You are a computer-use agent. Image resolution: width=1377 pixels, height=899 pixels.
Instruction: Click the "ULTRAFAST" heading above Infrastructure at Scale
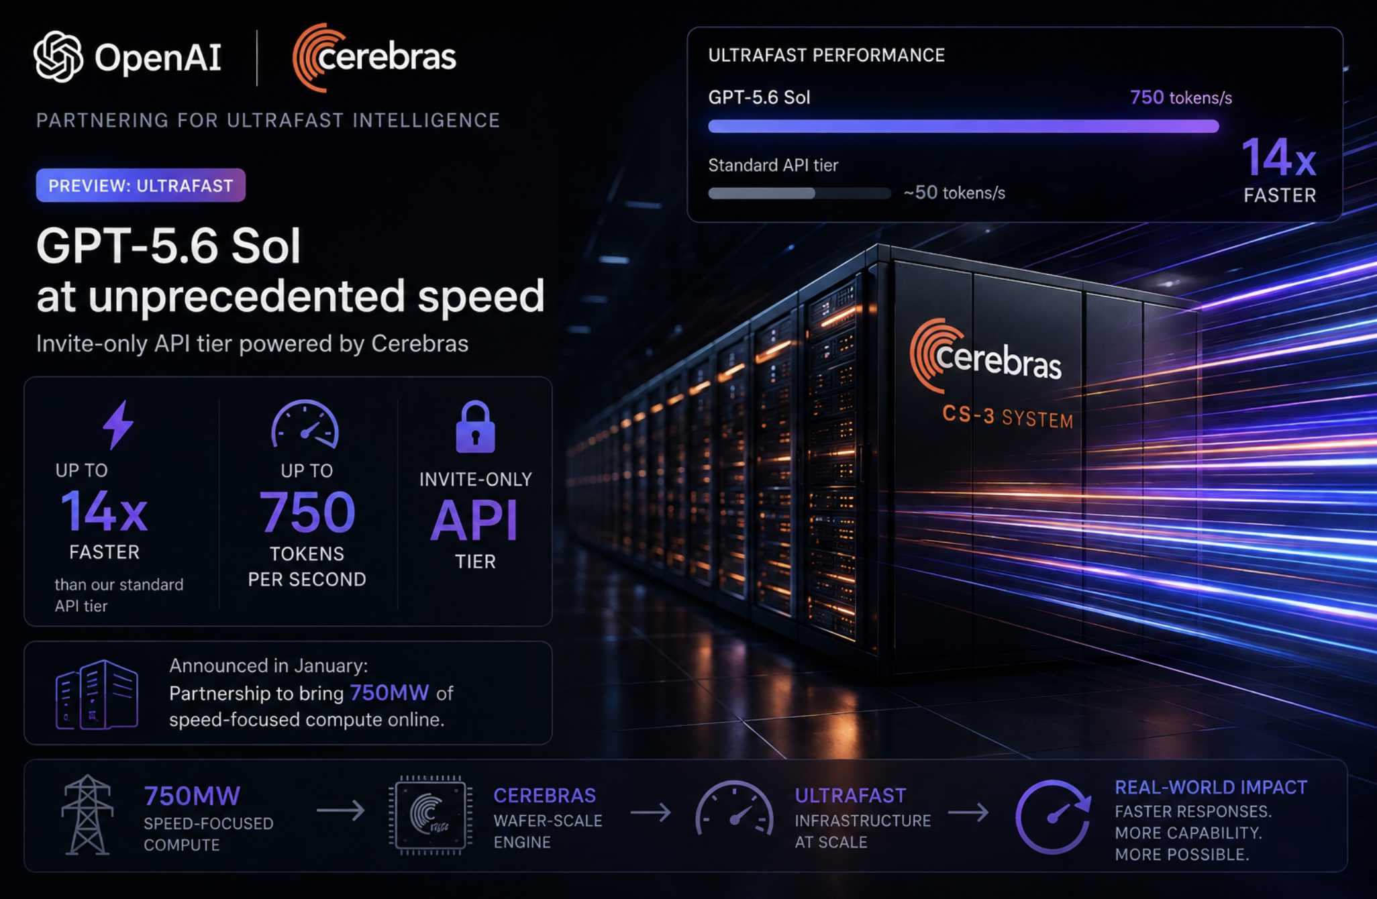850,796
